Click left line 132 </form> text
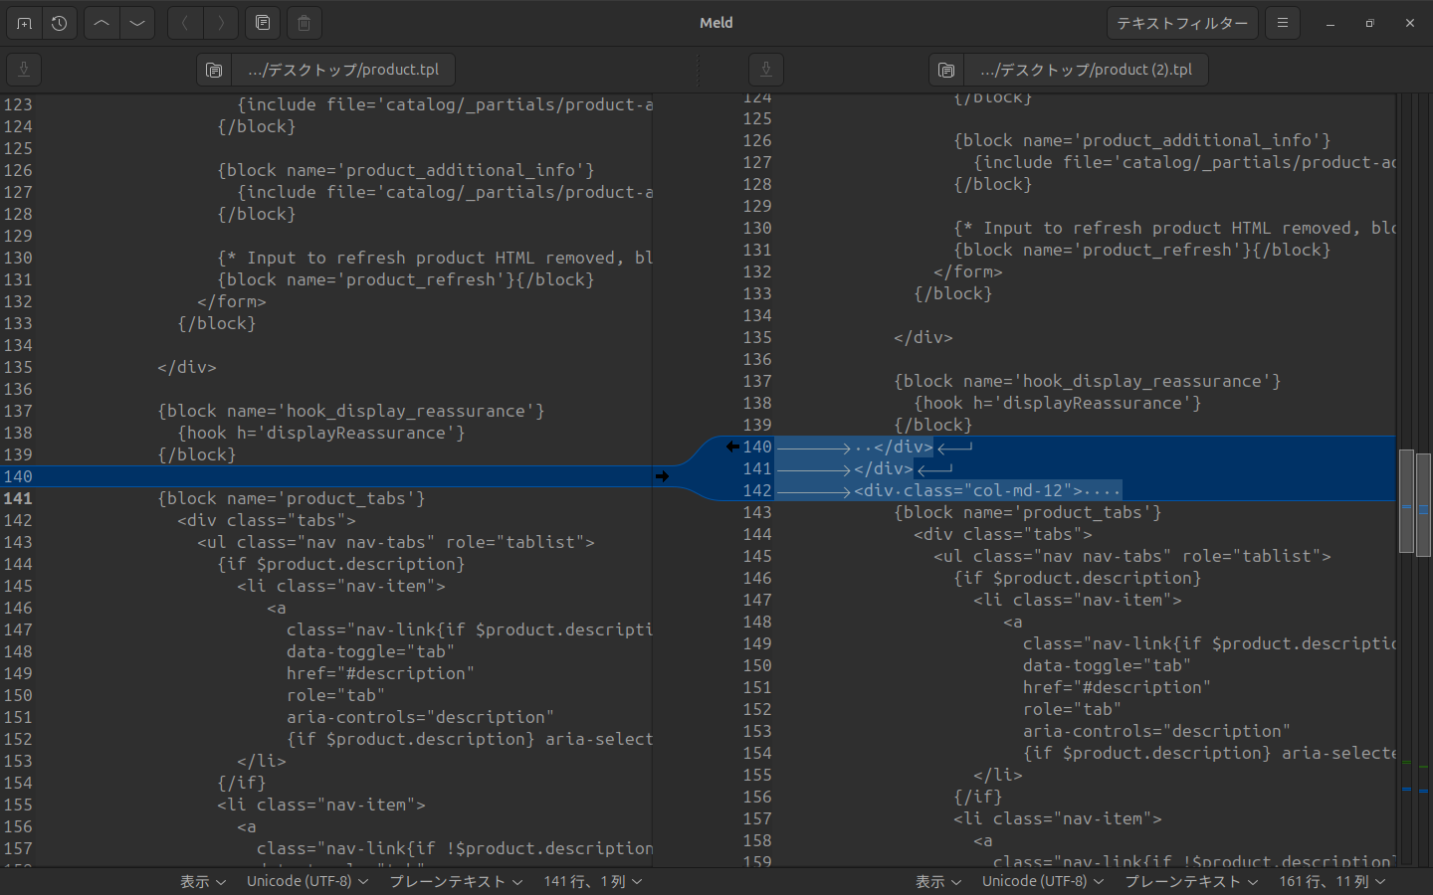This screenshot has height=895, width=1433. tap(232, 301)
